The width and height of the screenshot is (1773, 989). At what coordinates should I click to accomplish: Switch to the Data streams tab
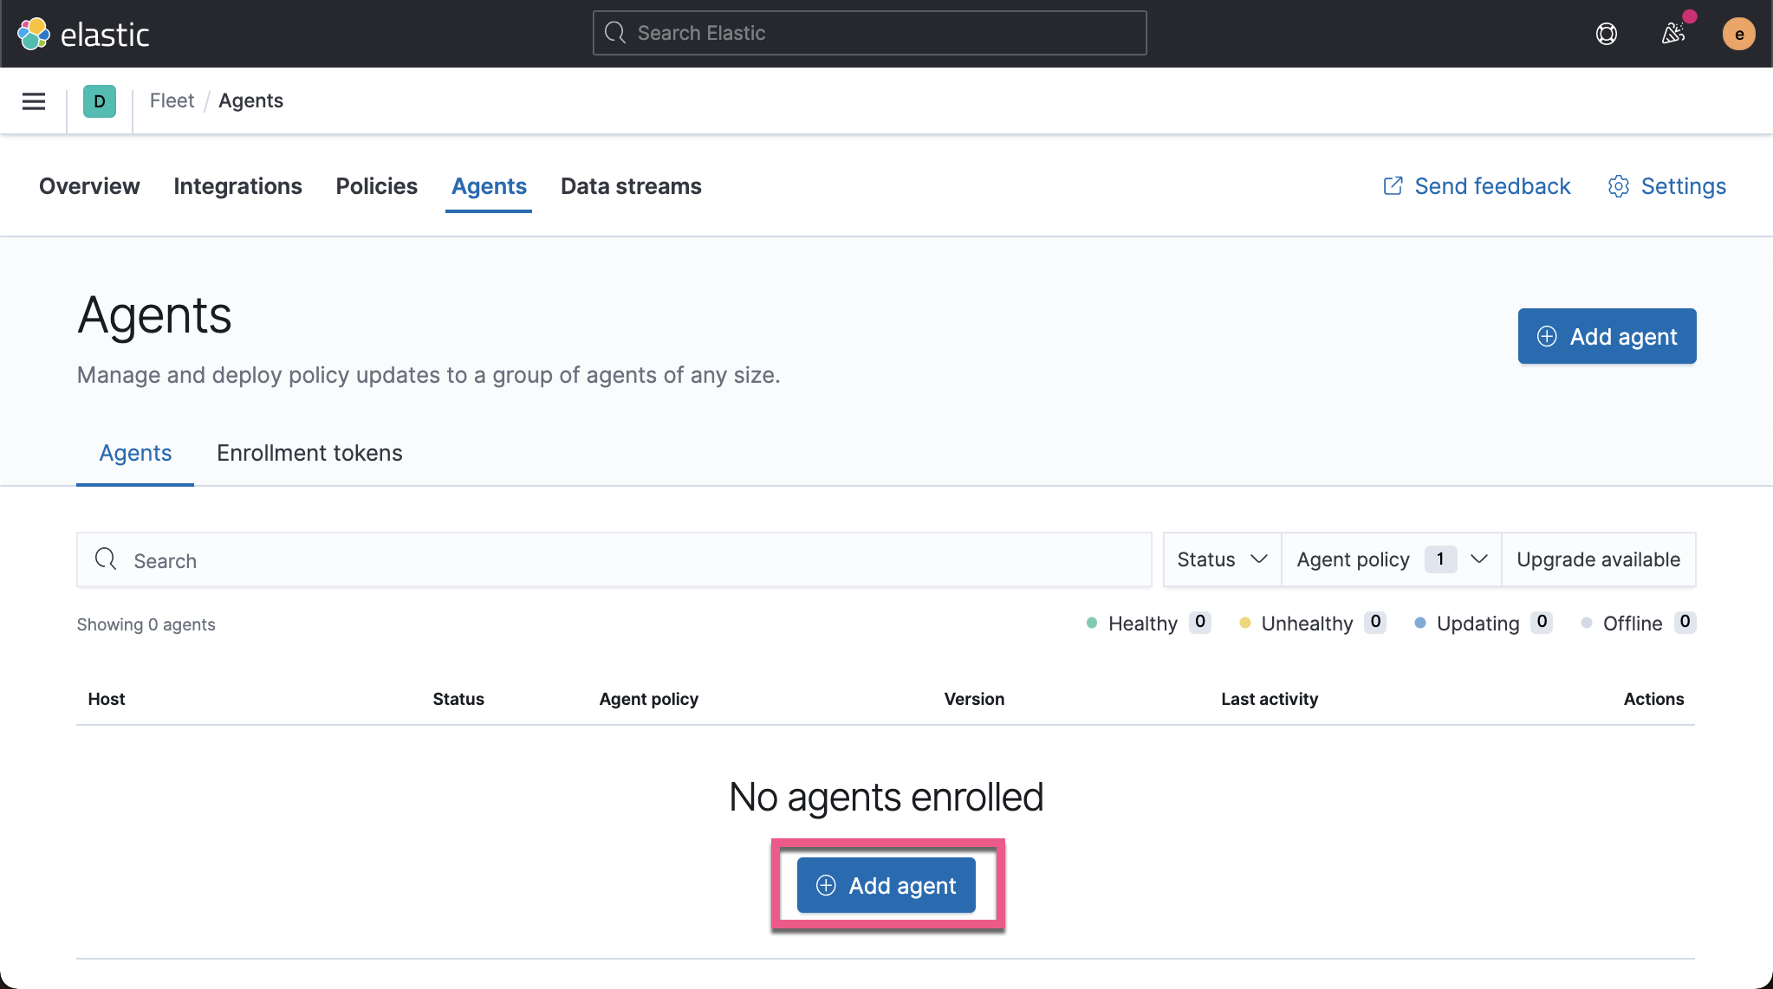[x=630, y=186]
